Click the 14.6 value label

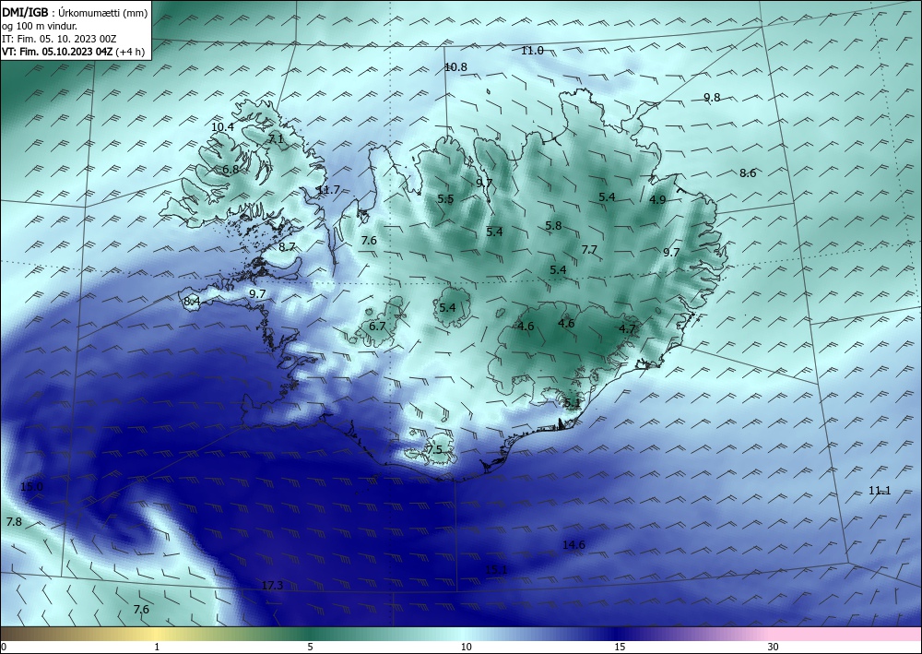(573, 545)
